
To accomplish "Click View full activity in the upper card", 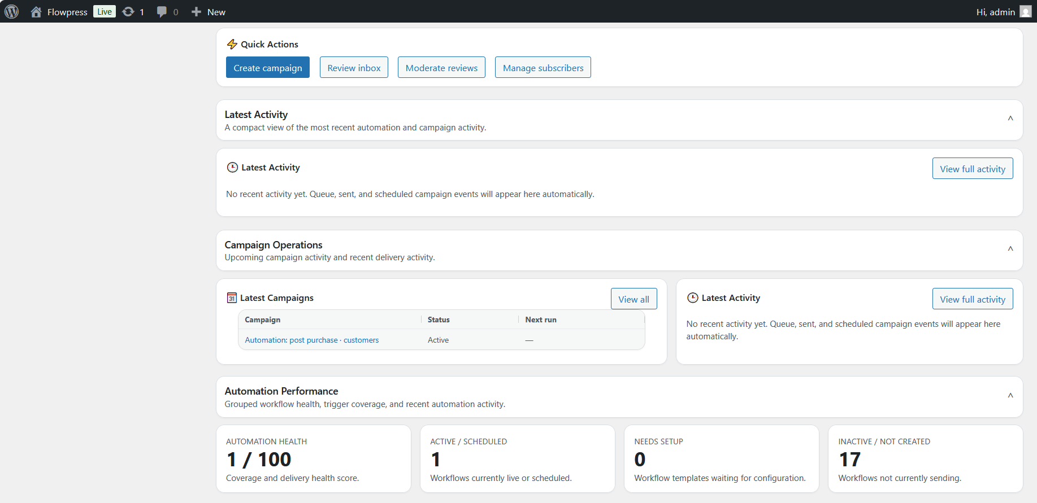I will click(x=973, y=168).
